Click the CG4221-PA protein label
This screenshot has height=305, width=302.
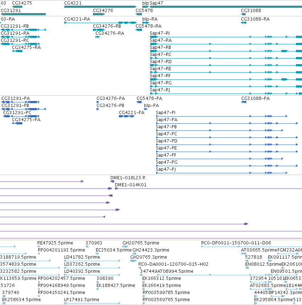pos(132,113)
